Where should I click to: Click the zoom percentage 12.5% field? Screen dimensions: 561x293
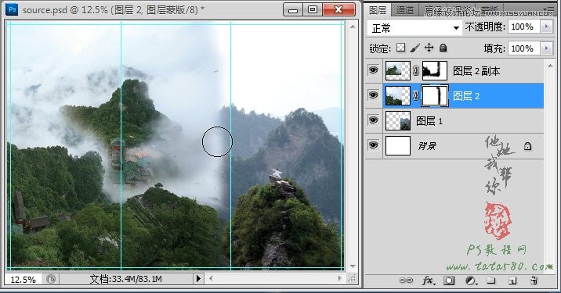pos(24,279)
